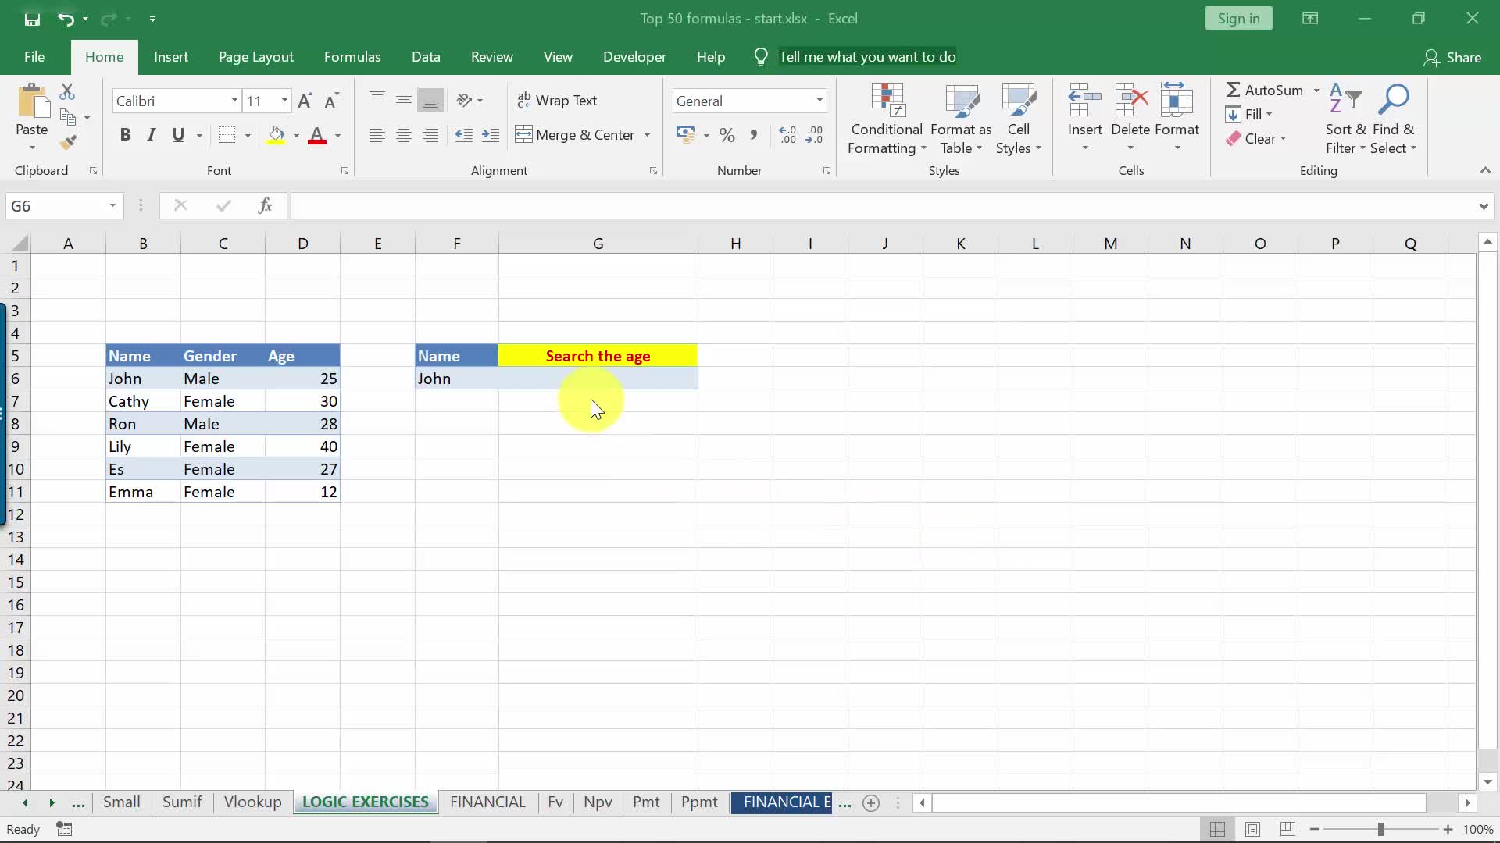Click the Cut scissors icon

67,92
